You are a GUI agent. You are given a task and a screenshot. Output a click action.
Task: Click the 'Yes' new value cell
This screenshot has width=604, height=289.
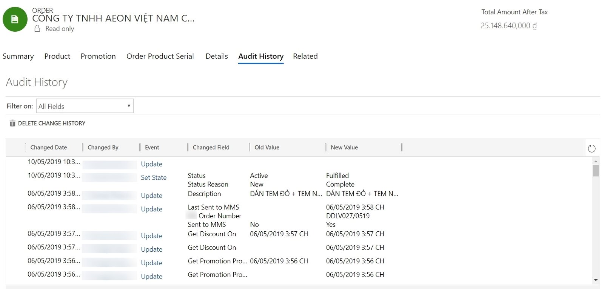[331, 225]
